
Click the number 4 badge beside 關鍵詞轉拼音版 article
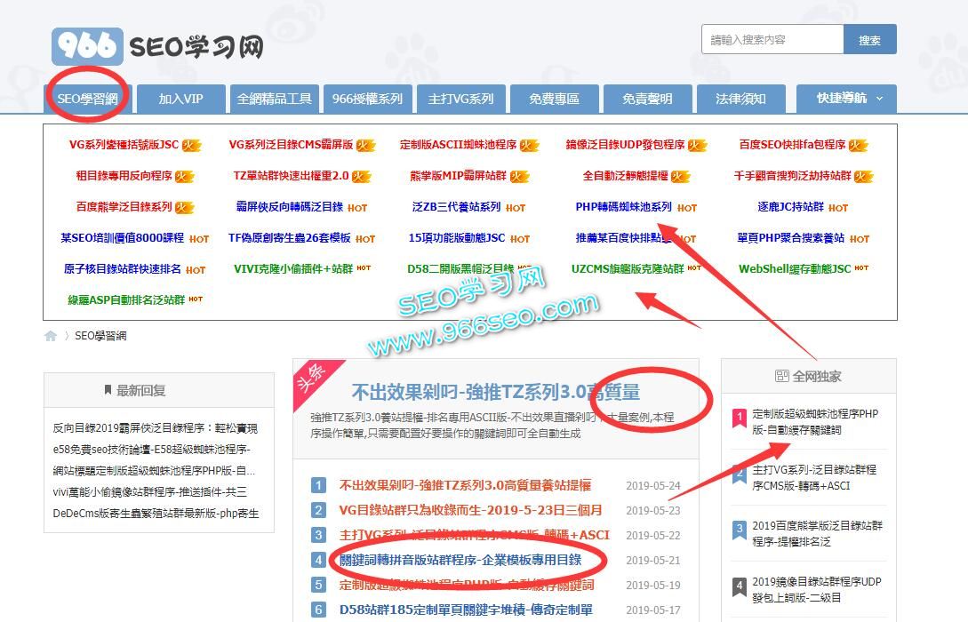pyautogui.click(x=318, y=560)
